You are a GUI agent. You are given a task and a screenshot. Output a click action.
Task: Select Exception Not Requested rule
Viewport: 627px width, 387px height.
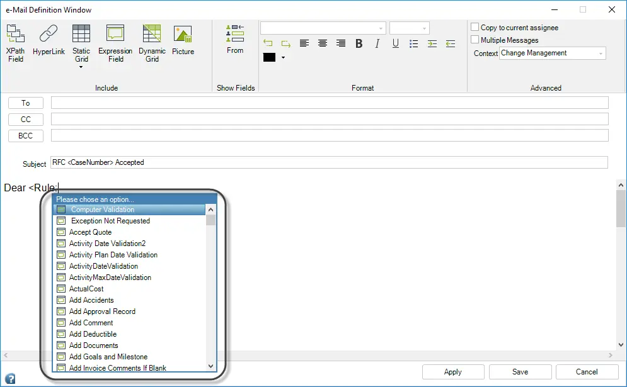pos(130,221)
